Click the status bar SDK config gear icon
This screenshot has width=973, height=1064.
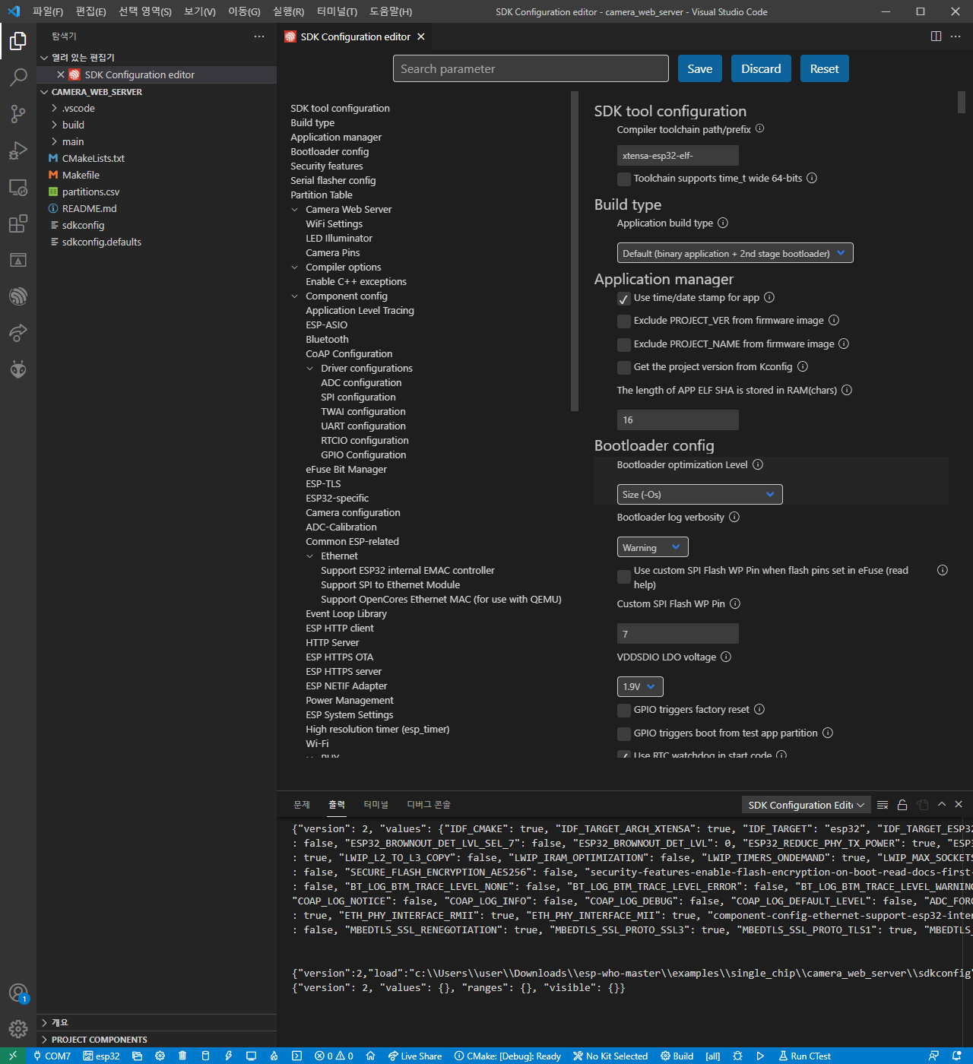[x=160, y=1056]
